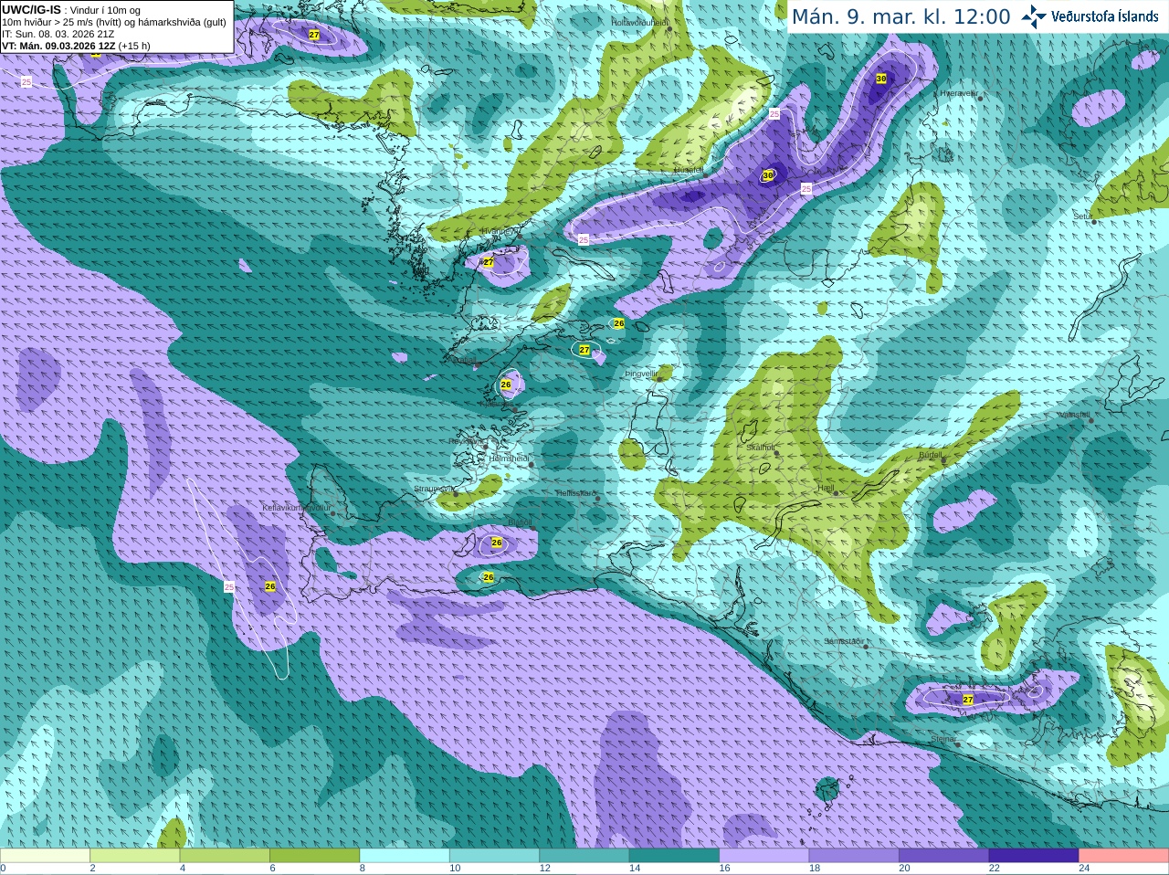The image size is (1169, 875).
Task: Click the Búrfell station label
Action: pos(931,455)
